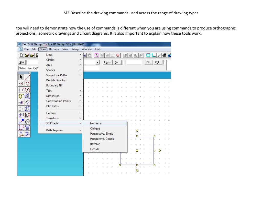
Task: Choose Extrude in 3D Effects submenu
Action: point(105,149)
